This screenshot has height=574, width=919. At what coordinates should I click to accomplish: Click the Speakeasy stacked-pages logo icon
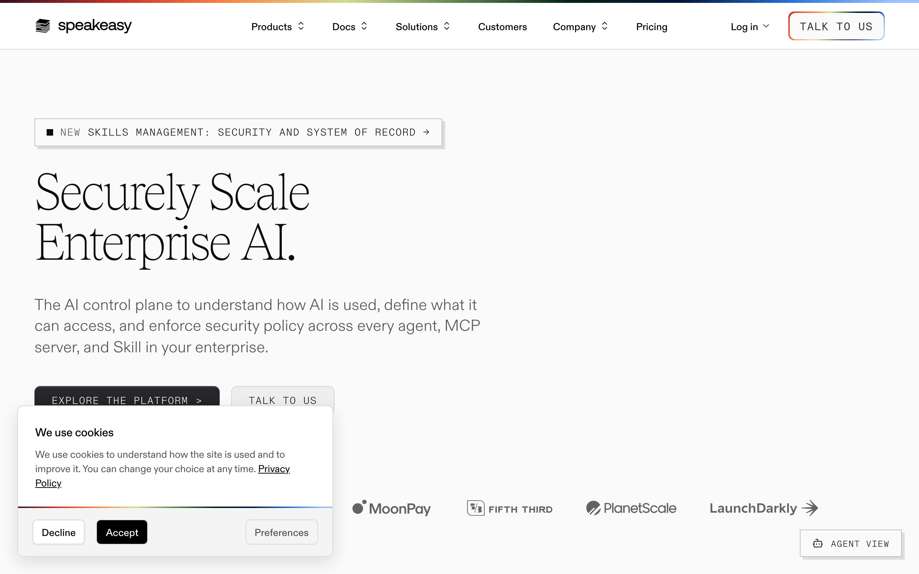click(42, 26)
